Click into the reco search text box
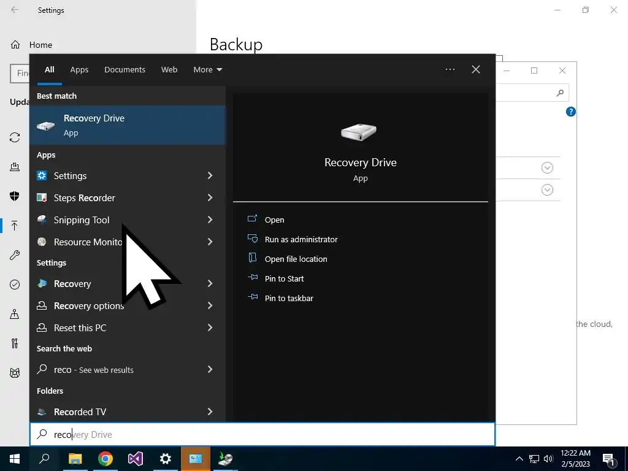The image size is (628, 471). coord(262,434)
